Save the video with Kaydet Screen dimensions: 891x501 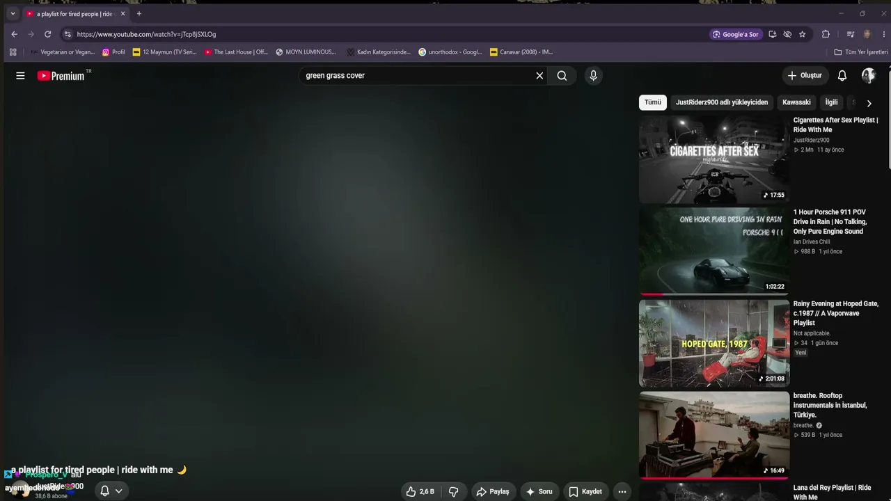click(585, 491)
